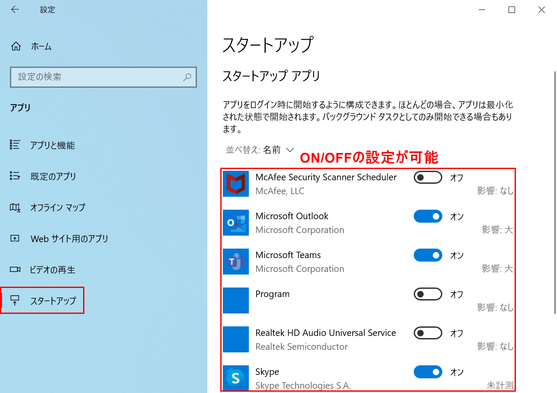Click the search magnifier icon
This screenshot has height=393, width=557.
point(187,77)
